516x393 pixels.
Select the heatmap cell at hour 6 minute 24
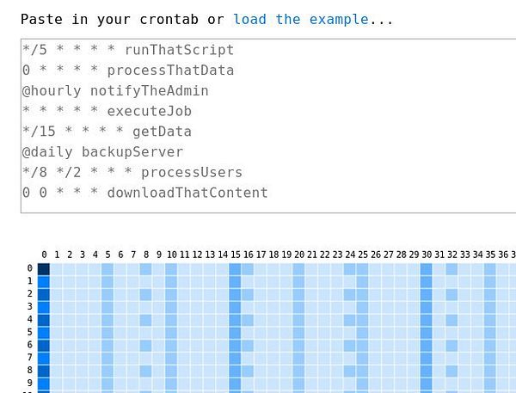tap(349, 346)
